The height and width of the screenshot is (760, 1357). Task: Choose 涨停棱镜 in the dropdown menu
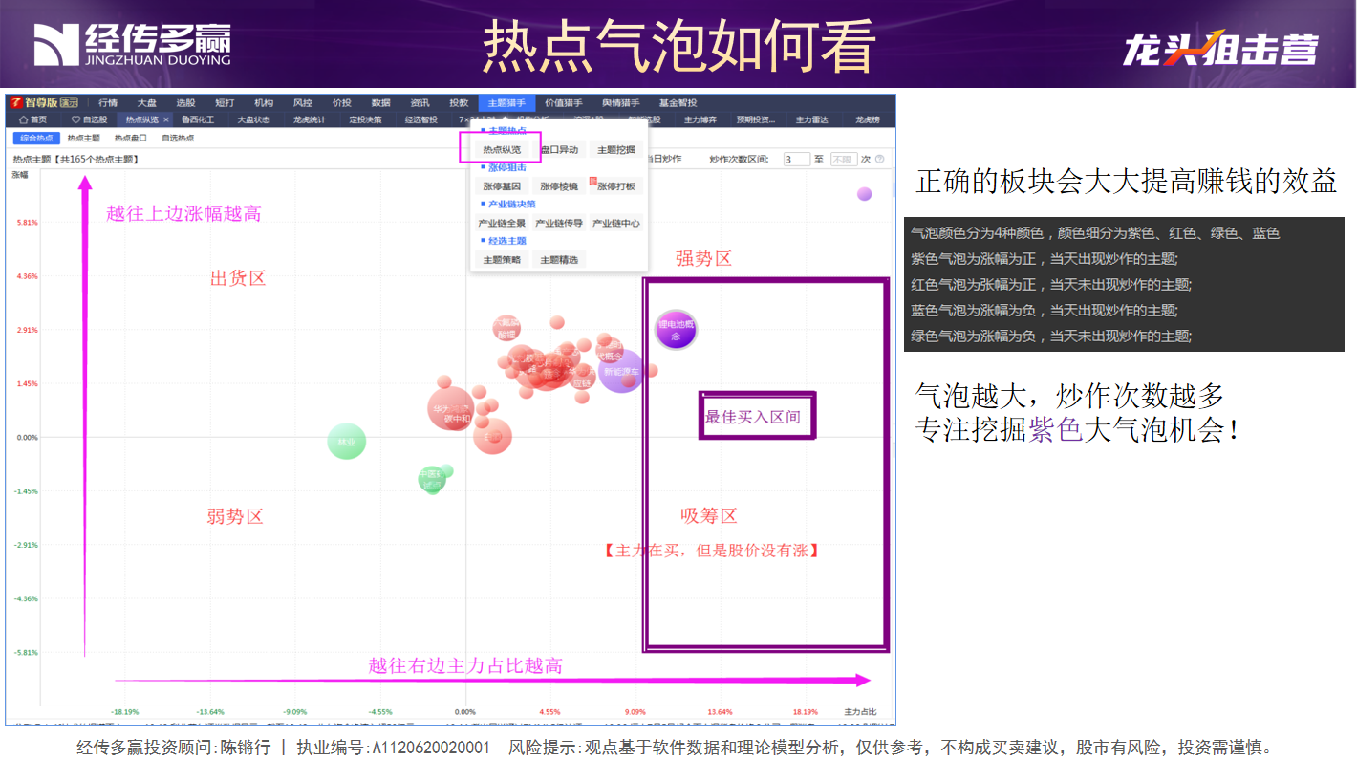(x=559, y=186)
